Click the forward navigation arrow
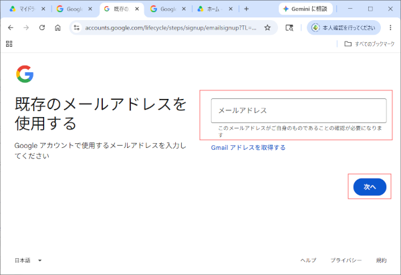 (26, 27)
